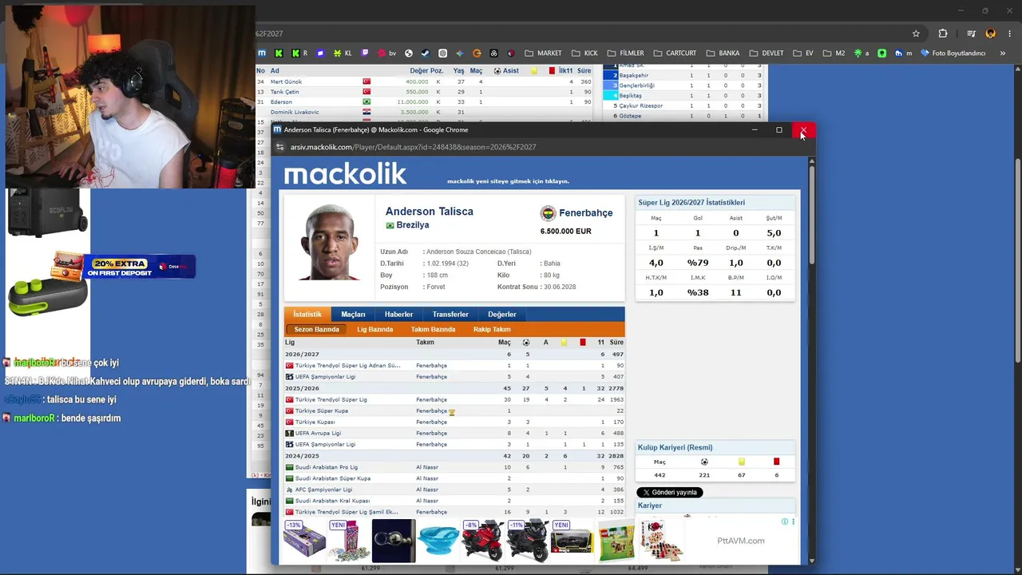Select the Lig Bazında sub-tab

coord(375,329)
